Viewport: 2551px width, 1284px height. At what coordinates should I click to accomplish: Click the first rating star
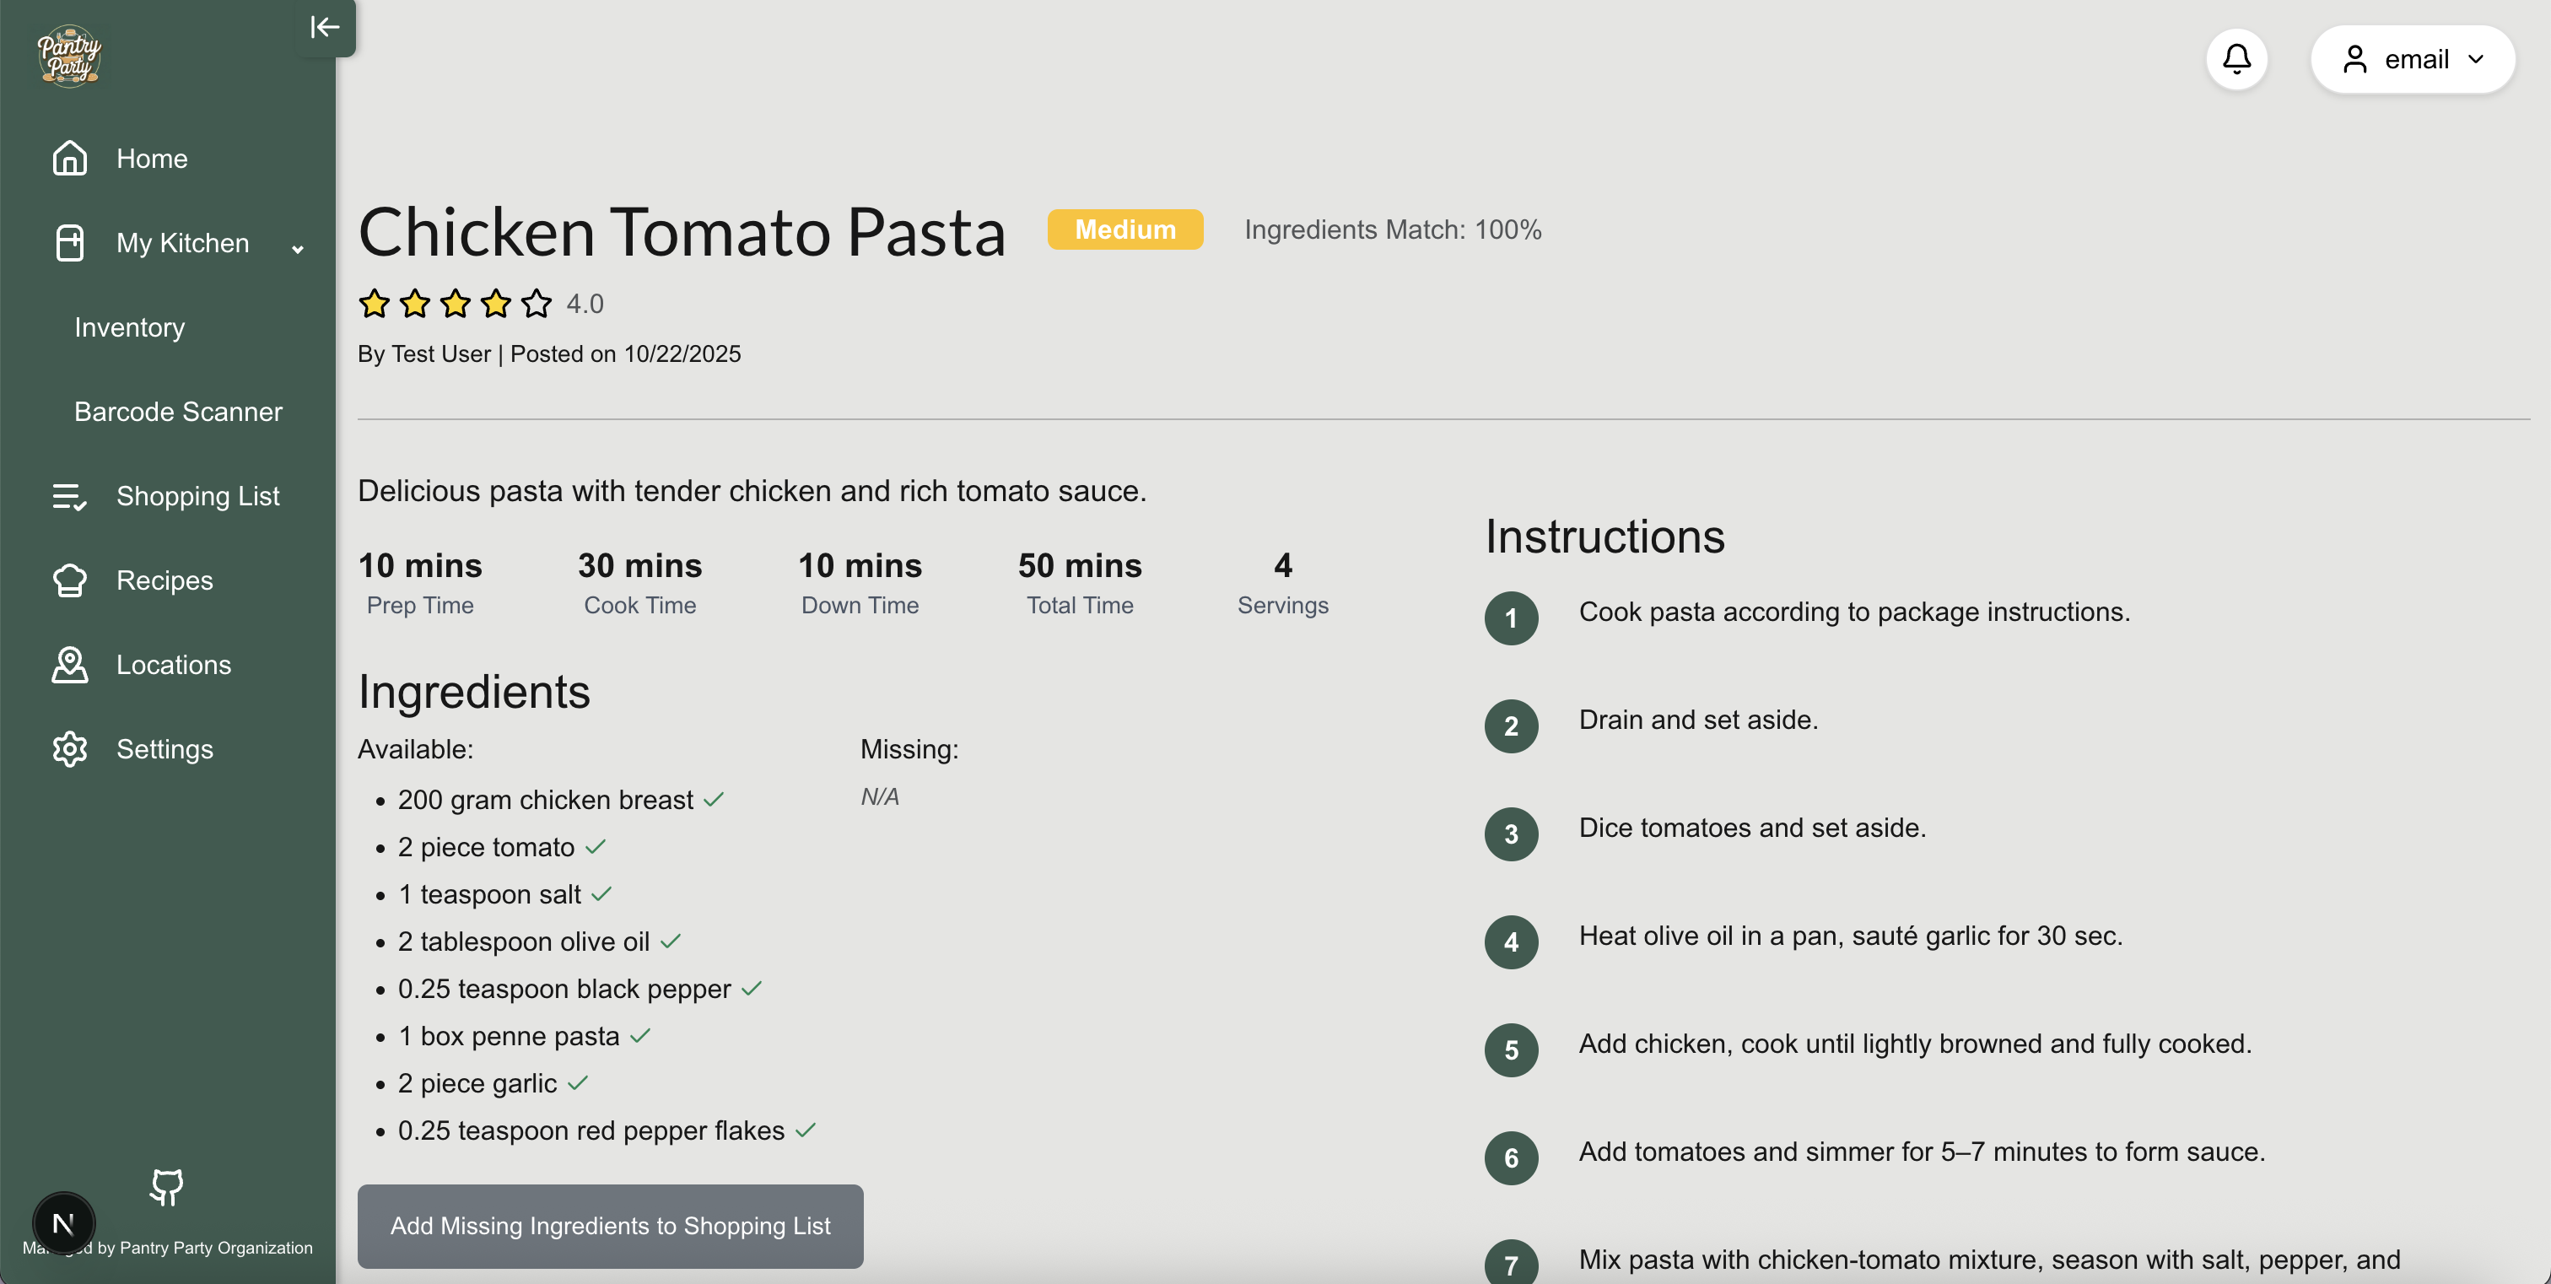[x=375, y=303]
